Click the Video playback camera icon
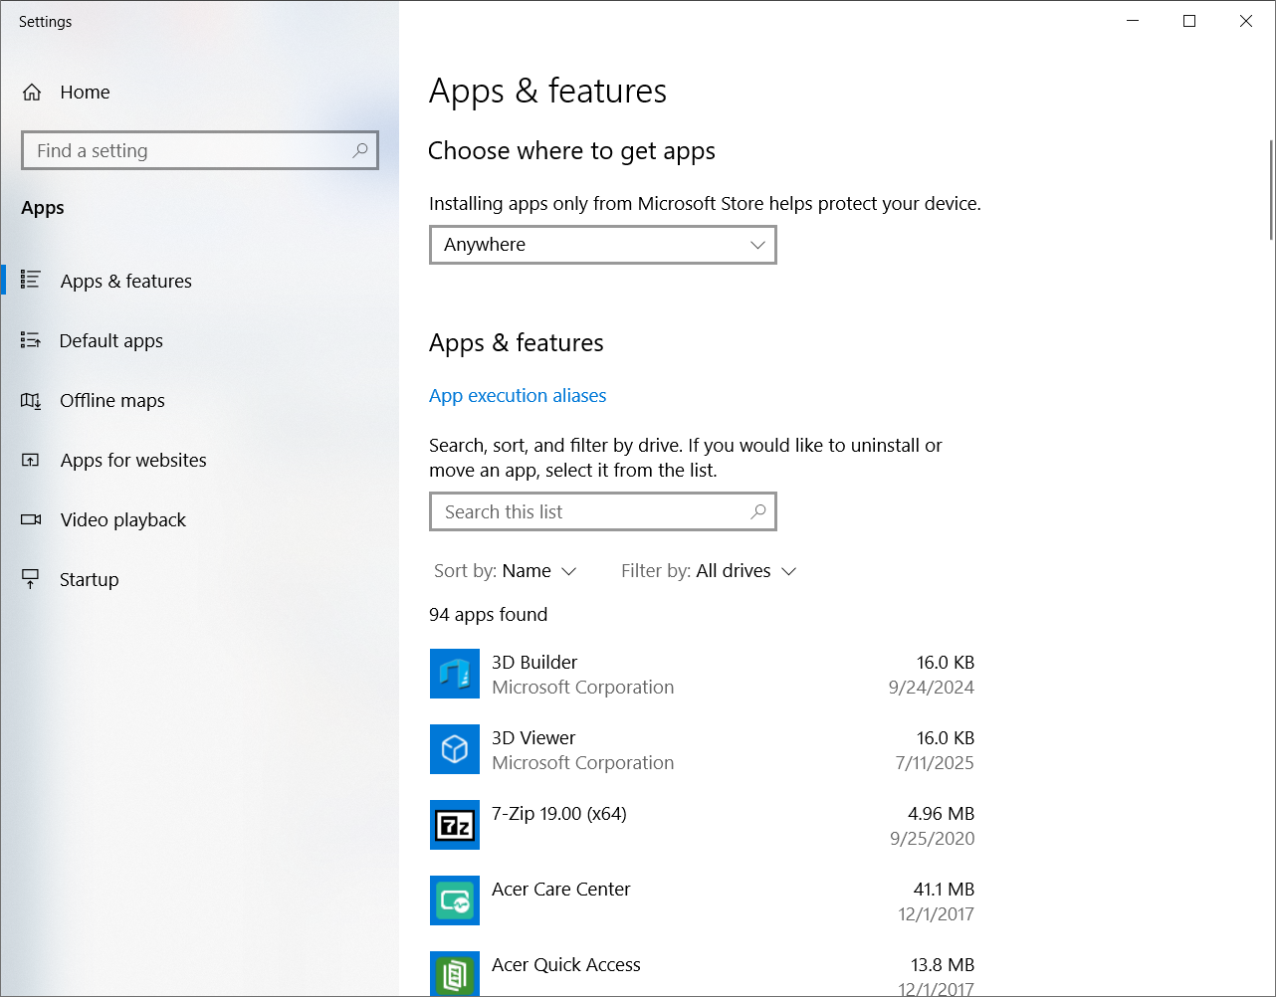 (x=31, y=519)
